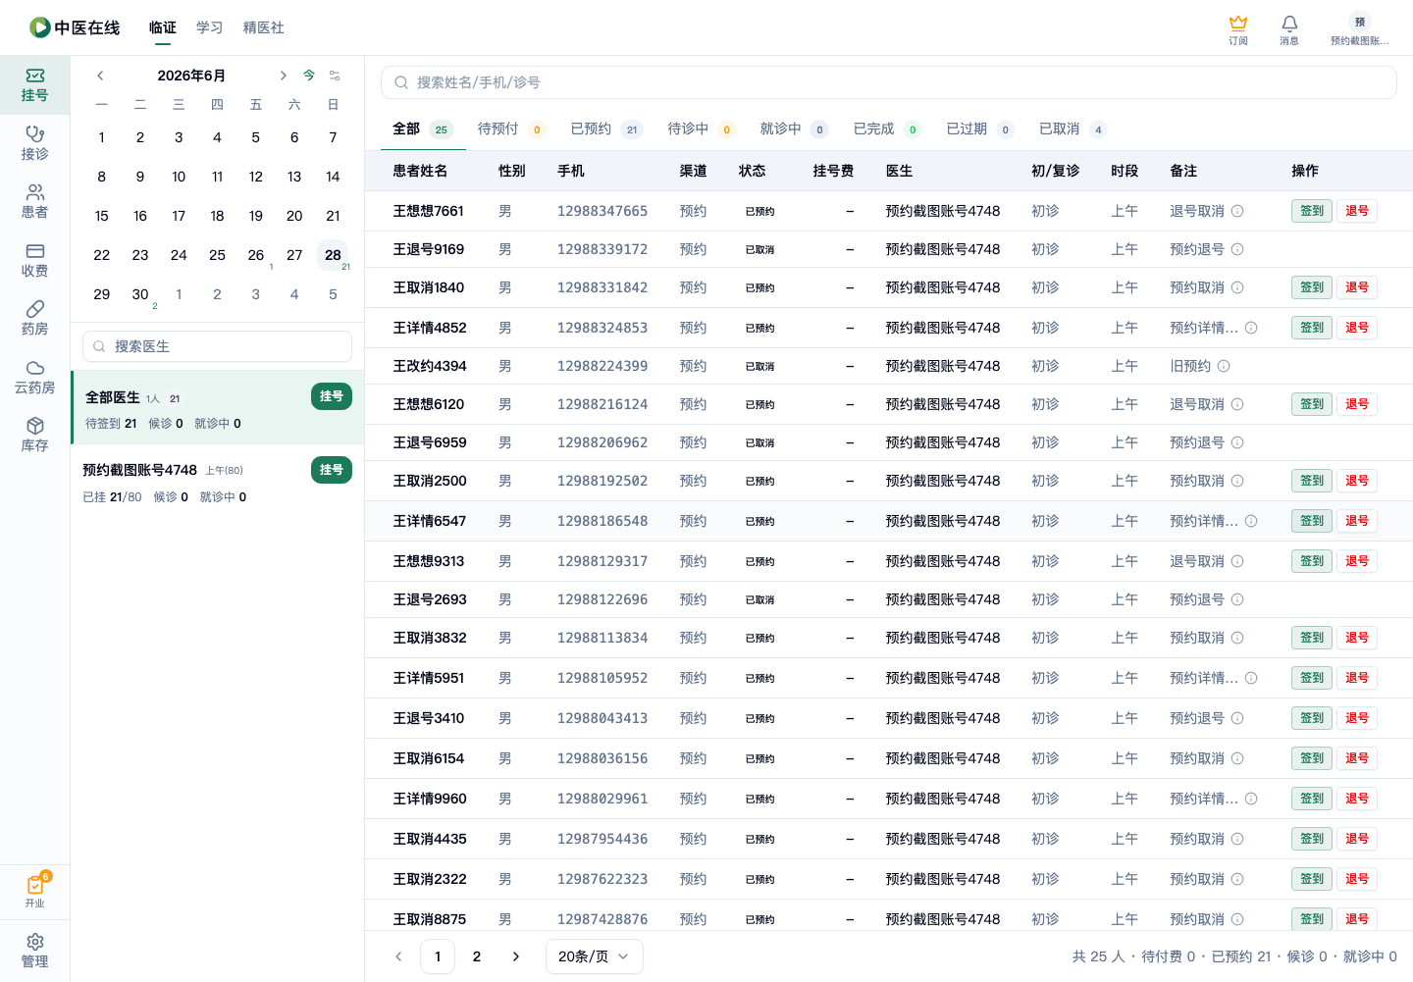The height and width of the screenshot is (982, 1413).
Task: Click patient name 王详情9960
Action: pos(430,799)
